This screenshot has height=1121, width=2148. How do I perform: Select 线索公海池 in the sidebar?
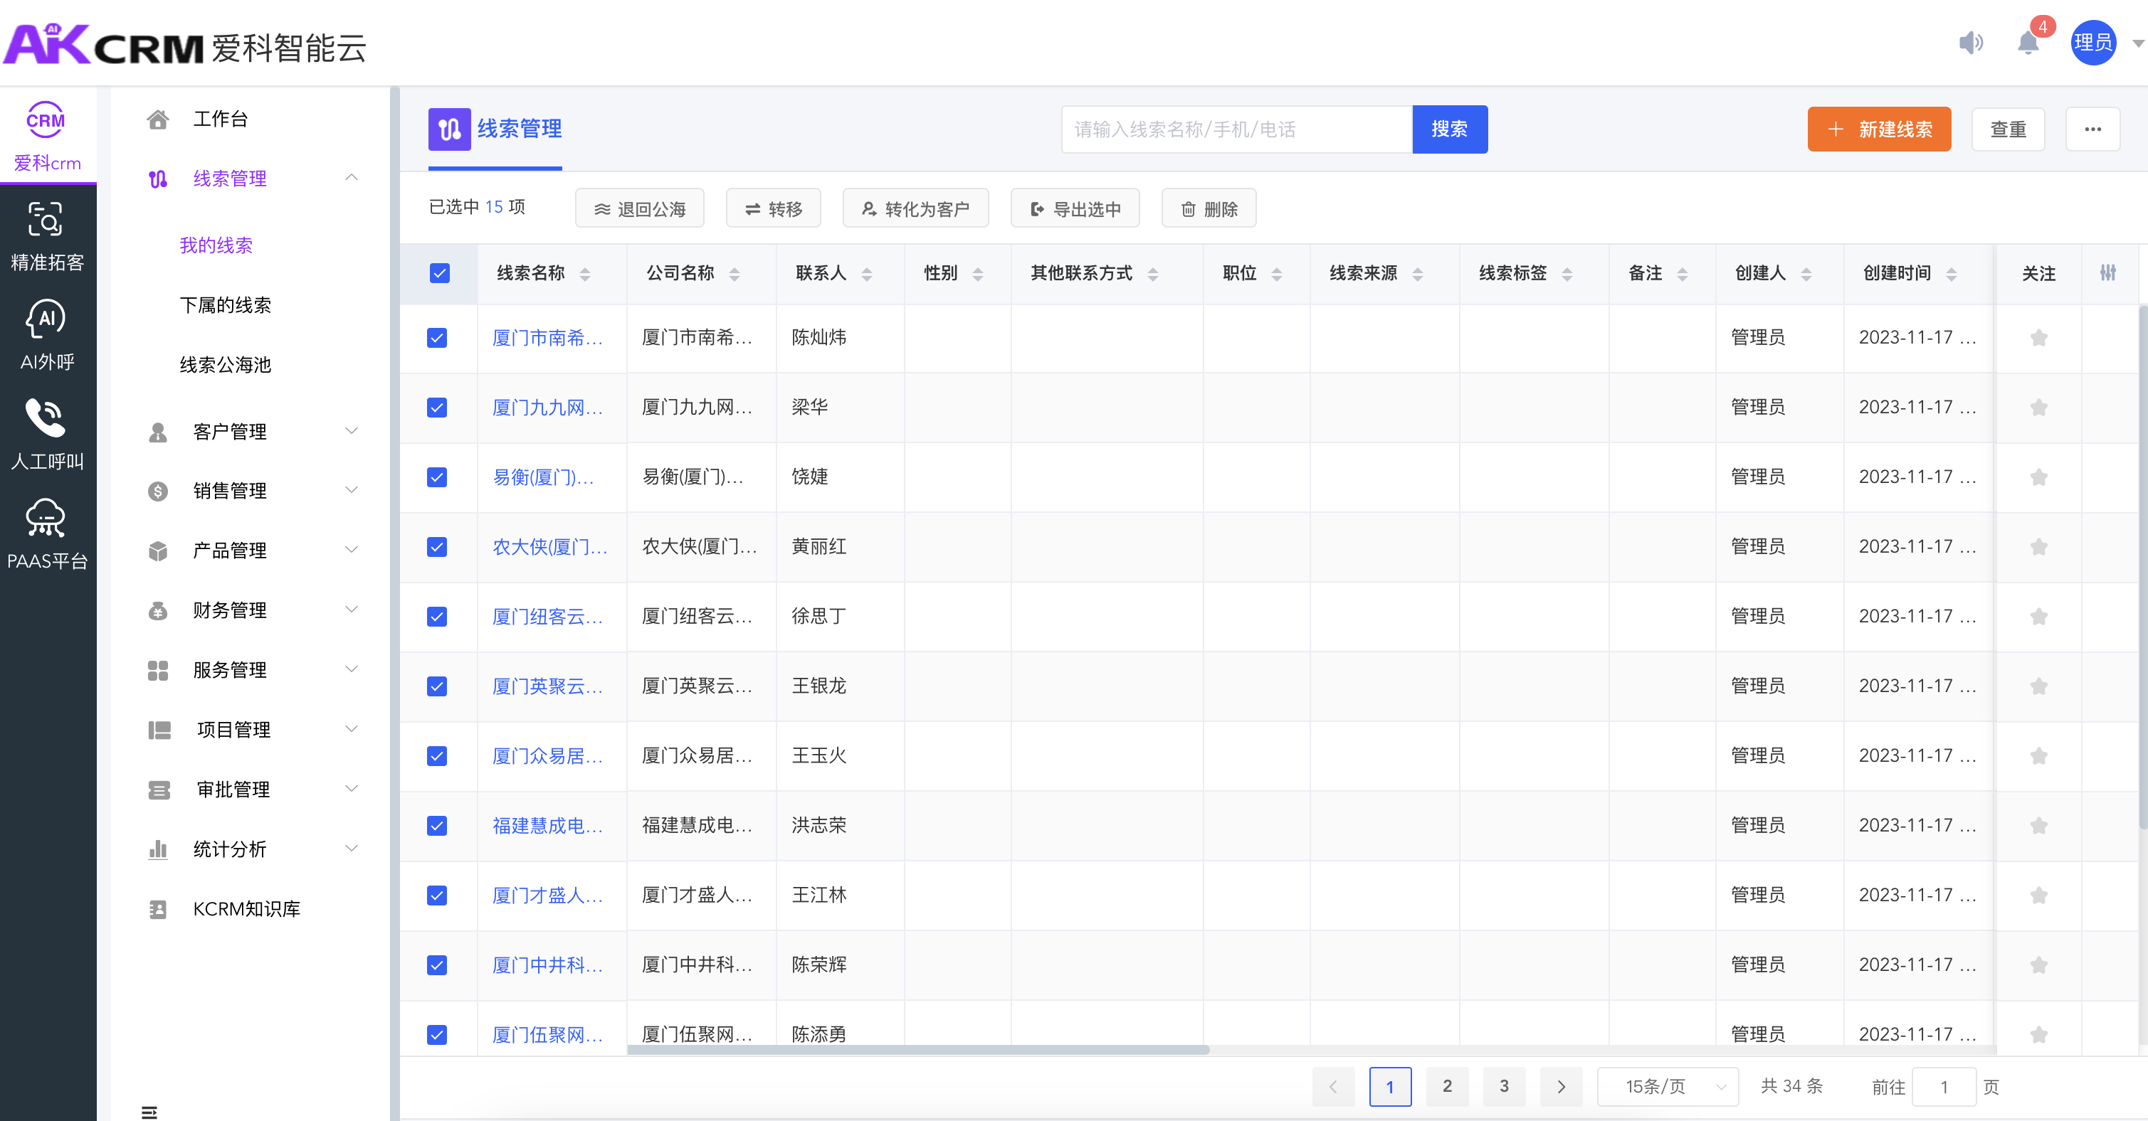225,364
